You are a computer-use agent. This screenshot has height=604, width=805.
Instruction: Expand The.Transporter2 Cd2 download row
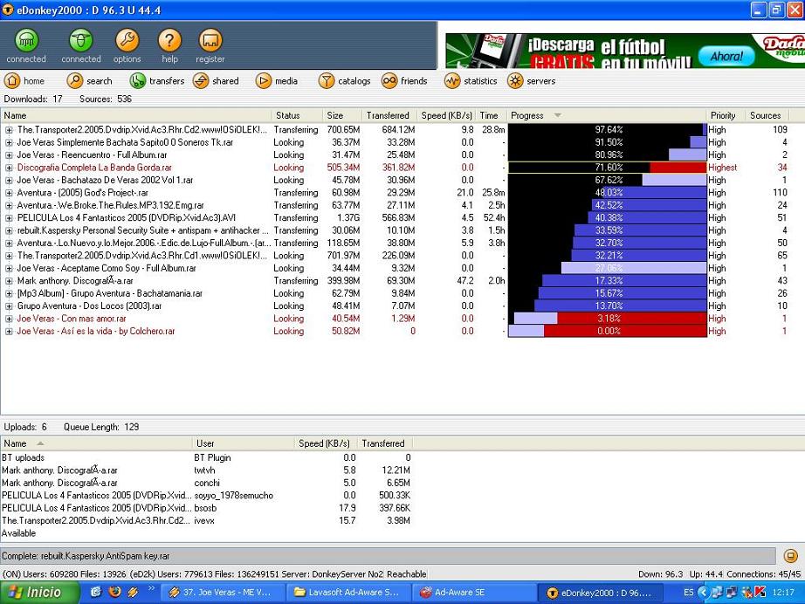pos(9,130)
